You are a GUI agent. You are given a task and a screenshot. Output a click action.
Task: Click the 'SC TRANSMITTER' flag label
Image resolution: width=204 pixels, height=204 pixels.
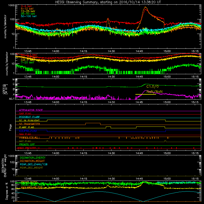click(29, 124)
